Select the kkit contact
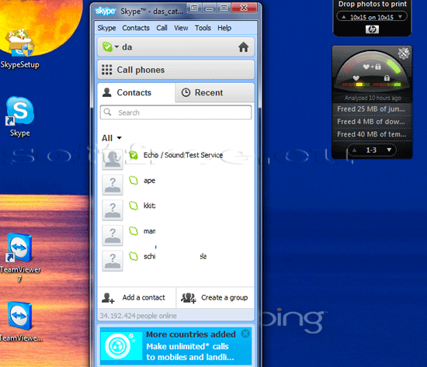 (175, 209)
